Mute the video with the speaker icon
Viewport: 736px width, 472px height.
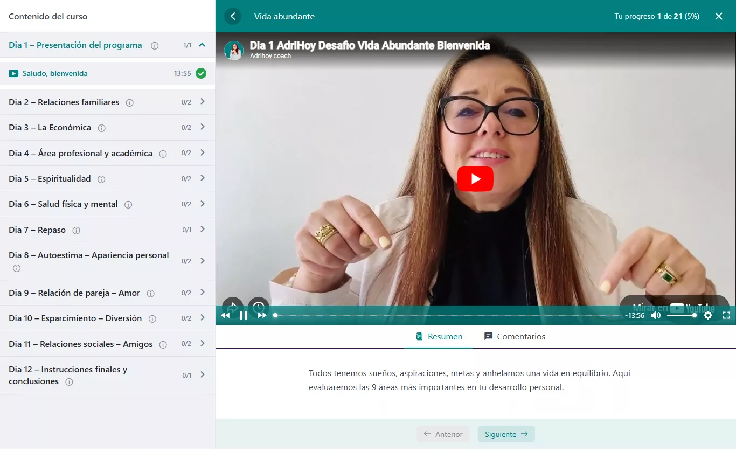tap(656, 315)
